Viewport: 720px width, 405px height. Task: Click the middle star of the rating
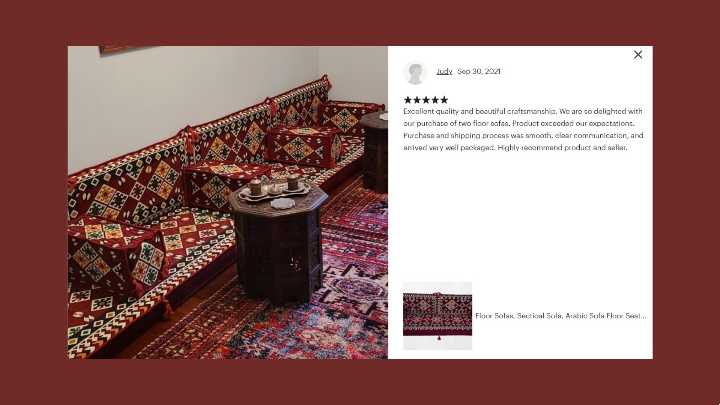pos(426,100)
